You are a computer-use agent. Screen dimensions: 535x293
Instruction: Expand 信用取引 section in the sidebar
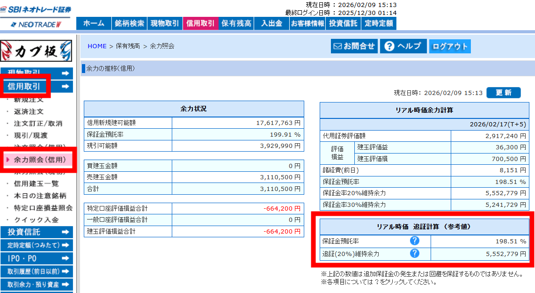click(37, 87)
